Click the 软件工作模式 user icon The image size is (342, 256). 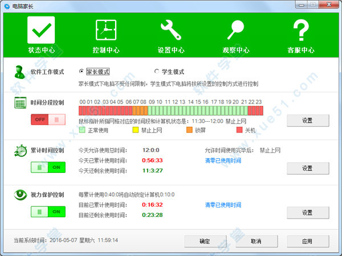(x=21, y=73)
